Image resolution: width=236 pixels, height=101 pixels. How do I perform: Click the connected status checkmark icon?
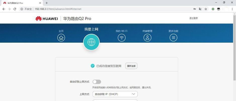click(x=93, y=66)
